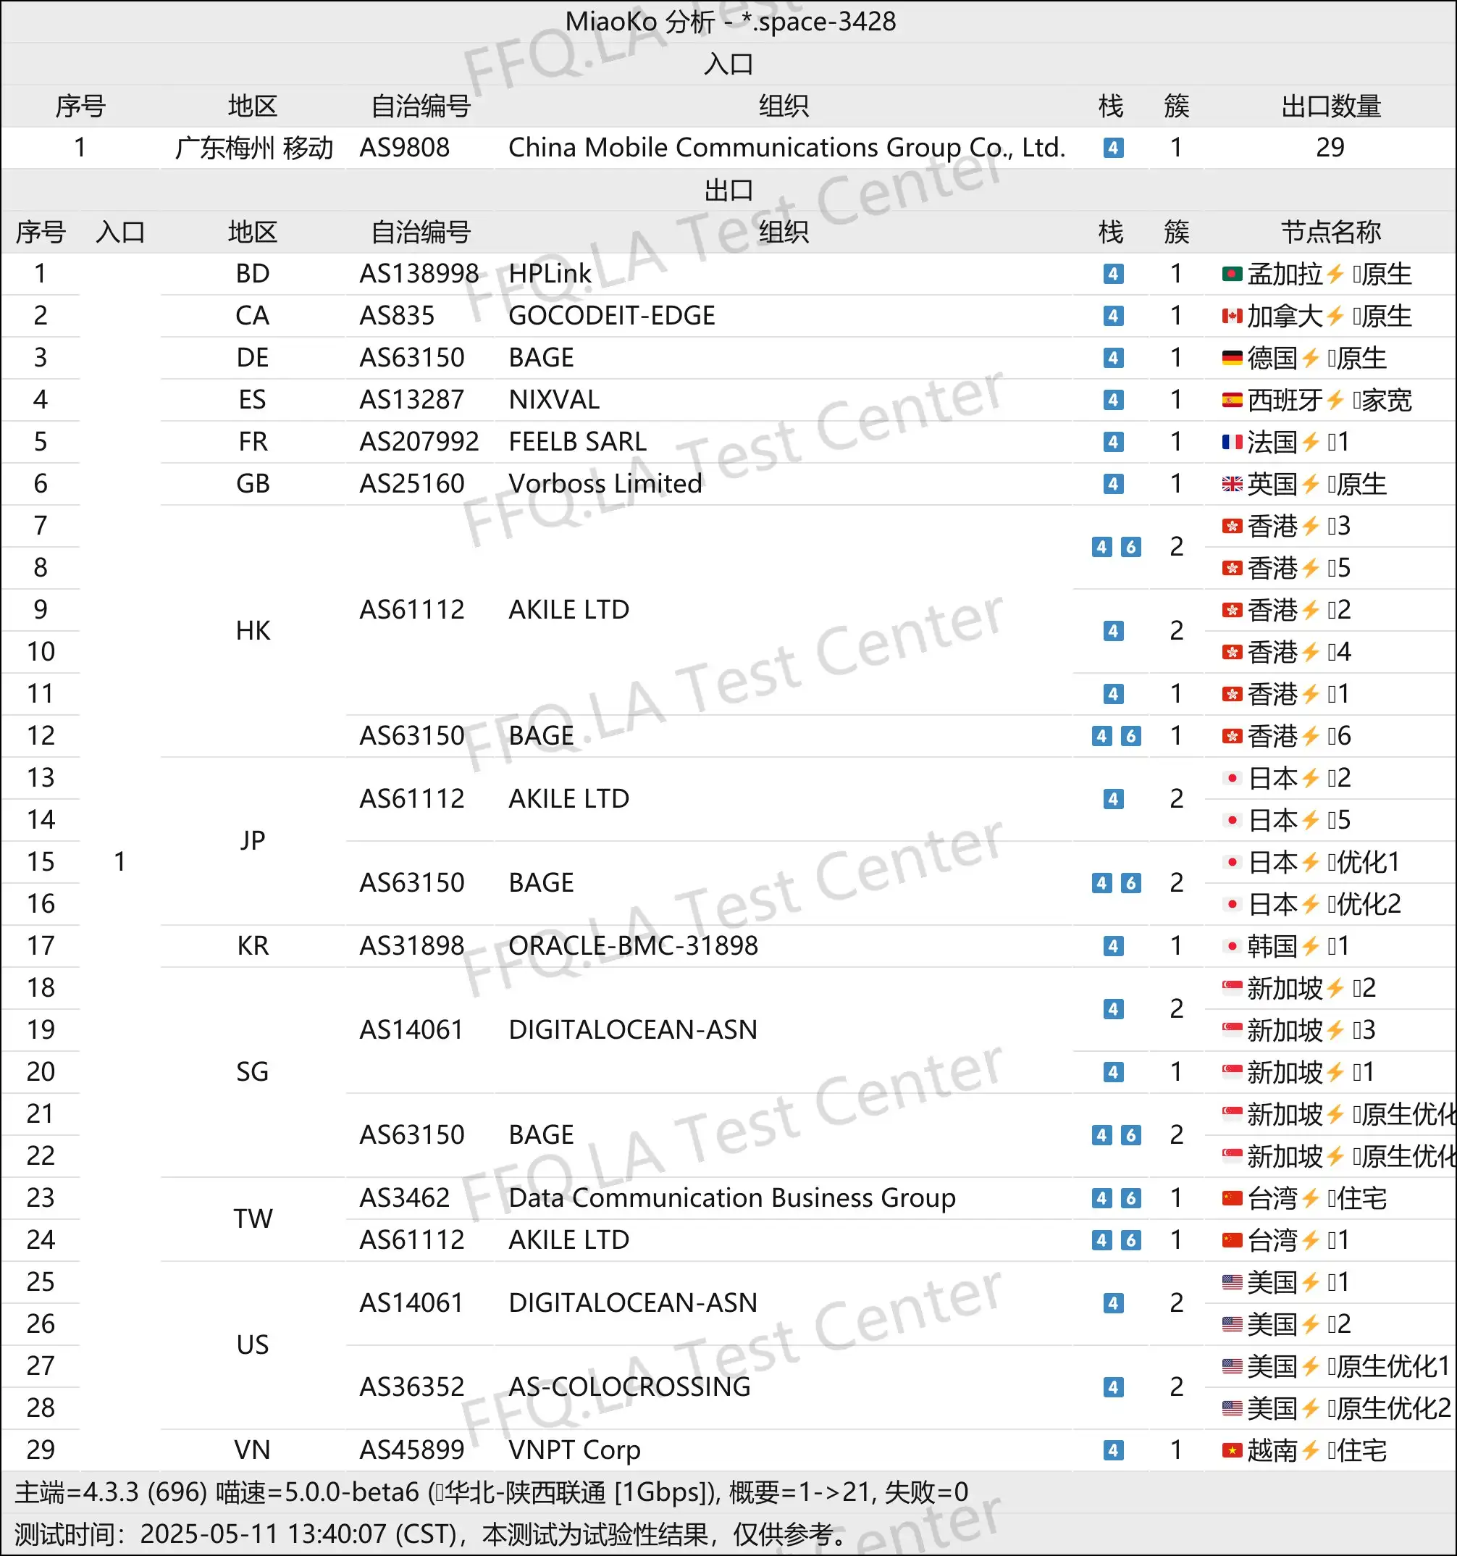
Task: Click the IPv6 badge in ORACLE-free HK BAGE row
Action: coord(1130,736)
